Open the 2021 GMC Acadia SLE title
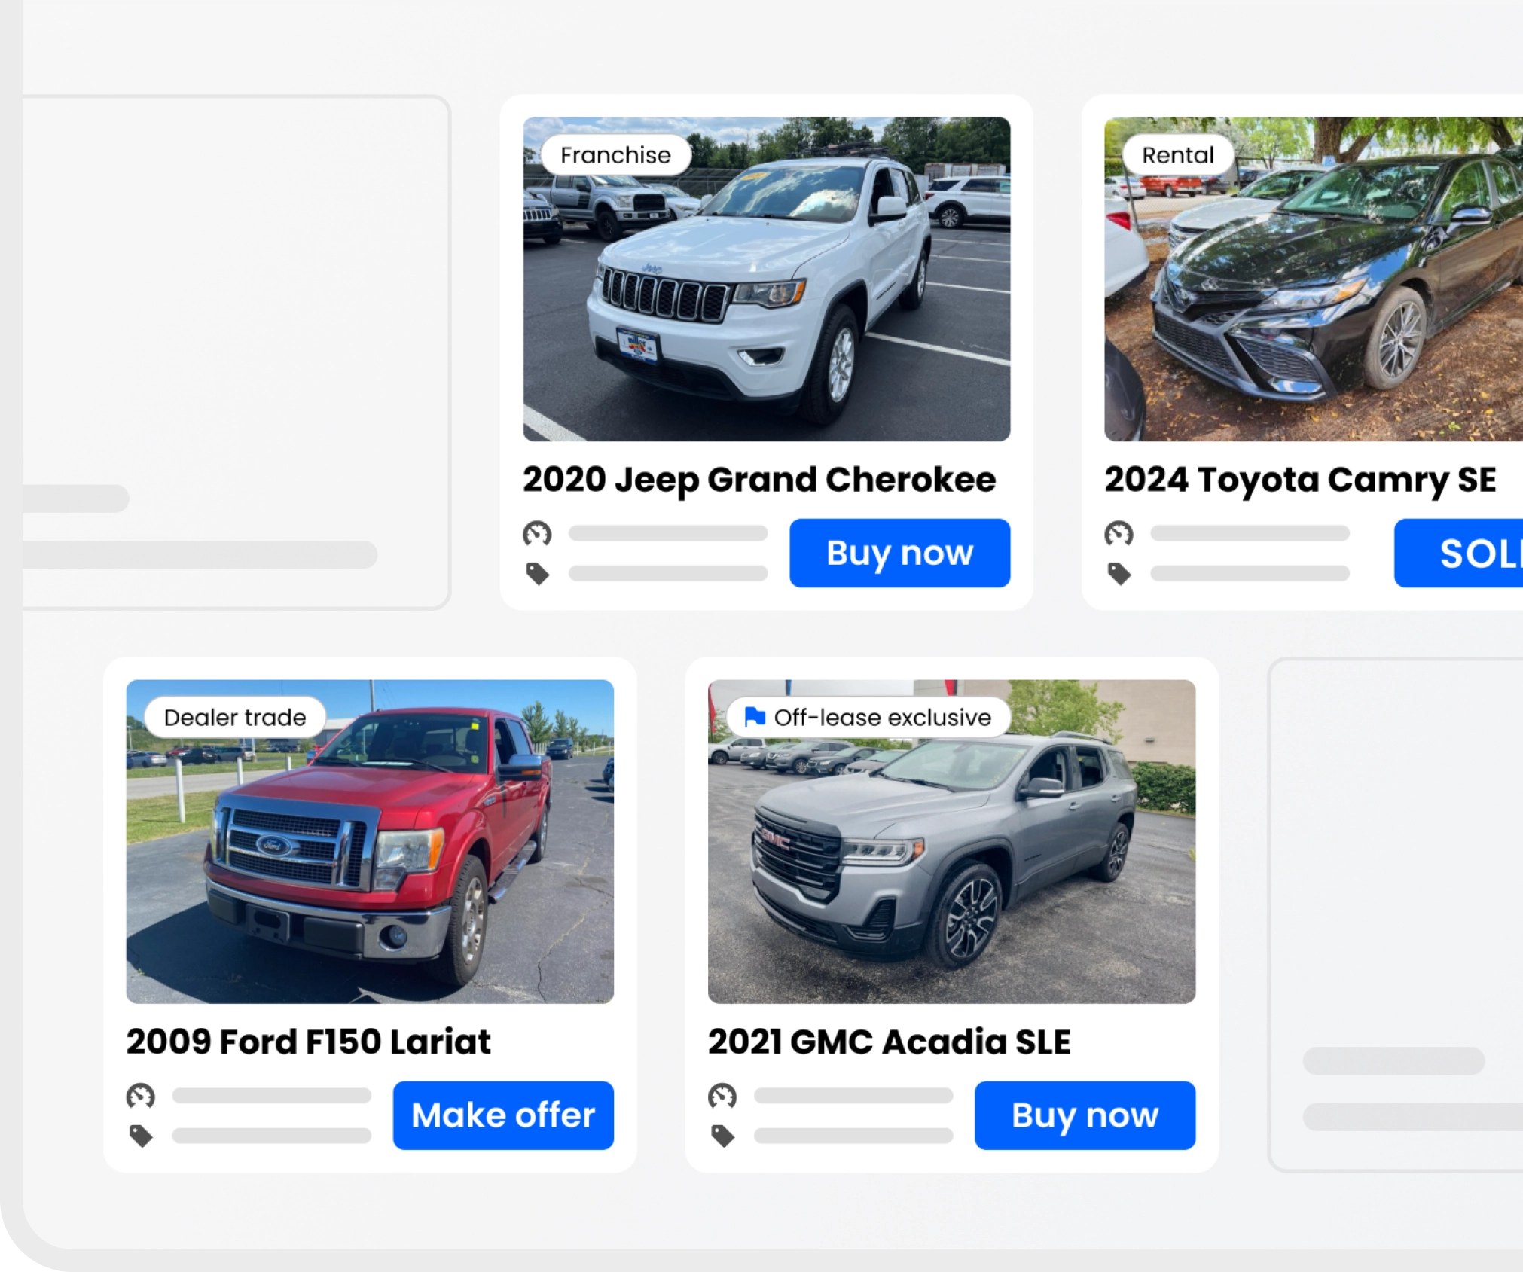Screen dimensions: 1523x1272 (x=889, y=1042)
